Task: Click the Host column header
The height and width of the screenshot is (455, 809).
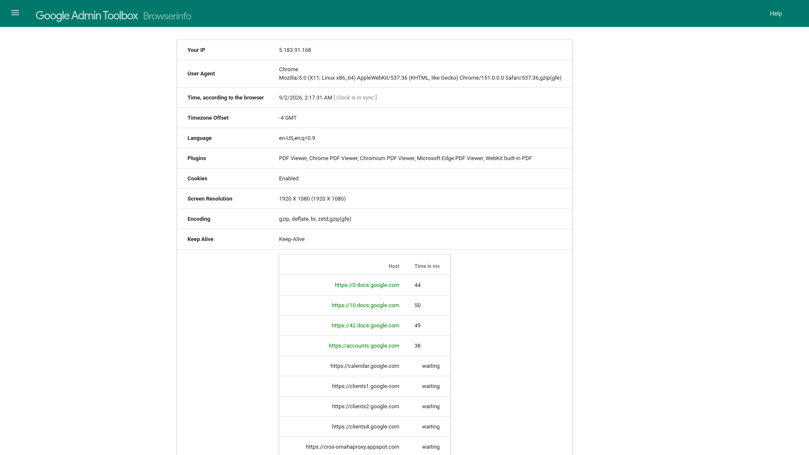Action: [x=394, y=266]
